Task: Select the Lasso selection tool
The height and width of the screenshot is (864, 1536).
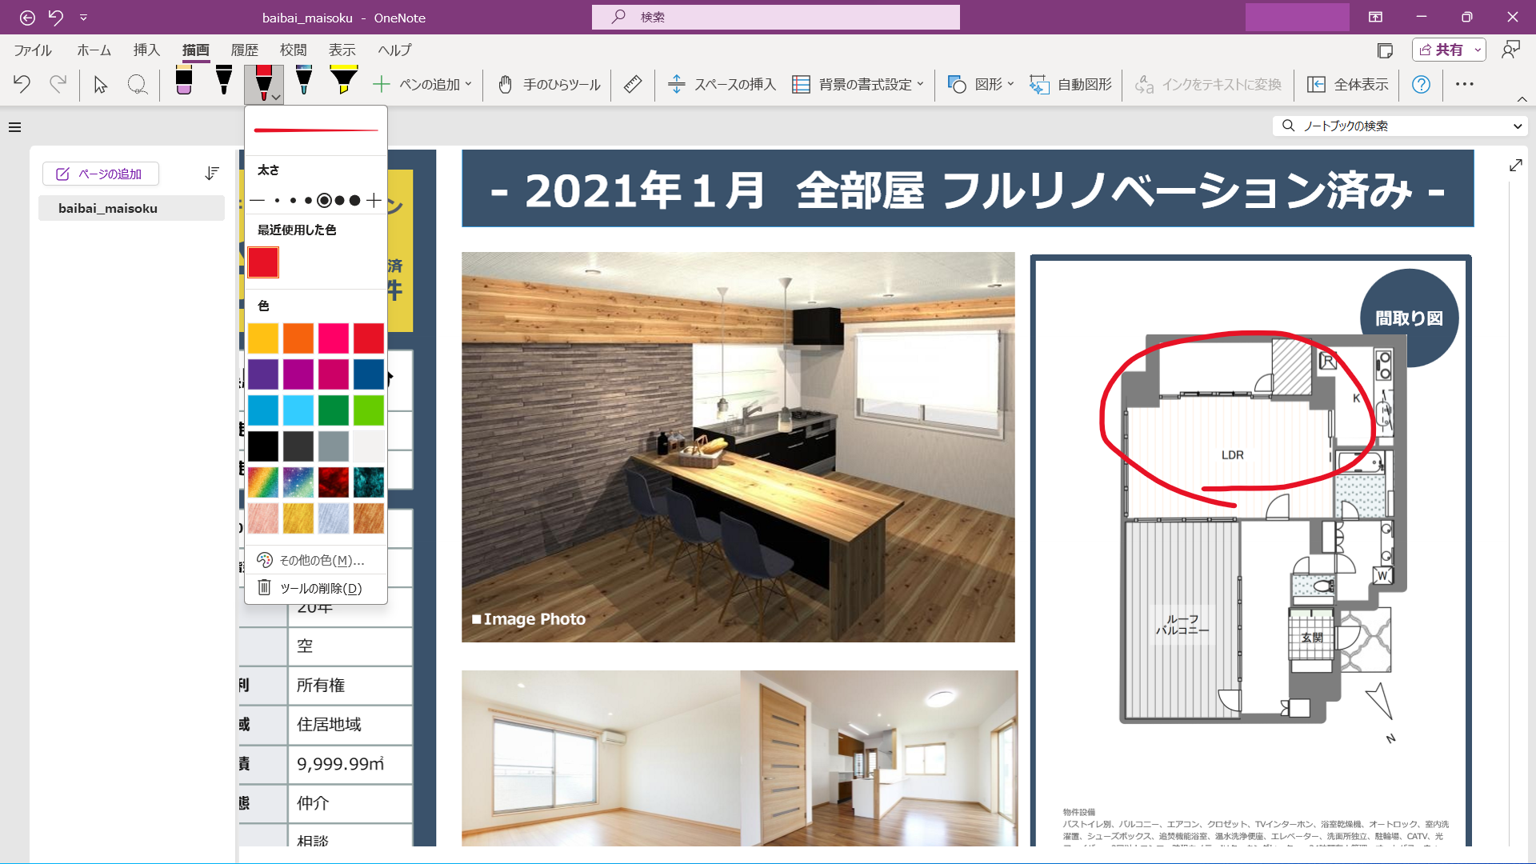Action: (138, 84)
